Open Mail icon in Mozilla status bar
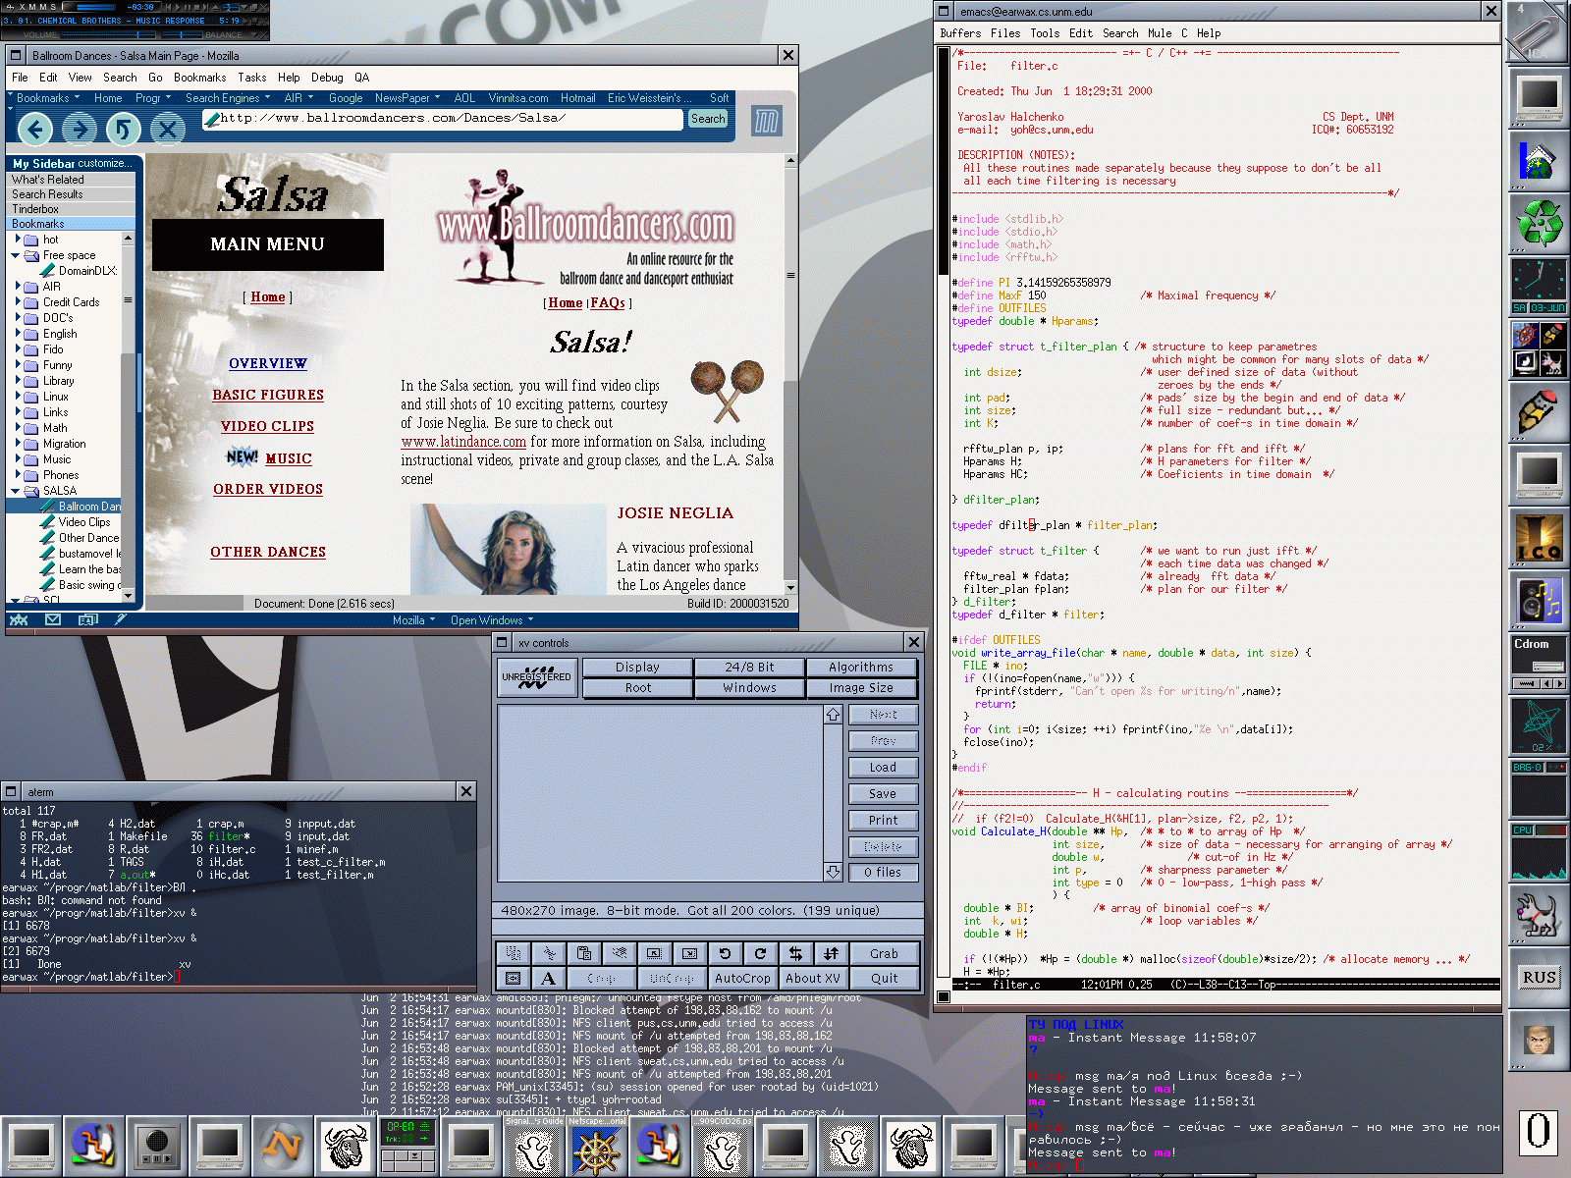 point(53,619)
